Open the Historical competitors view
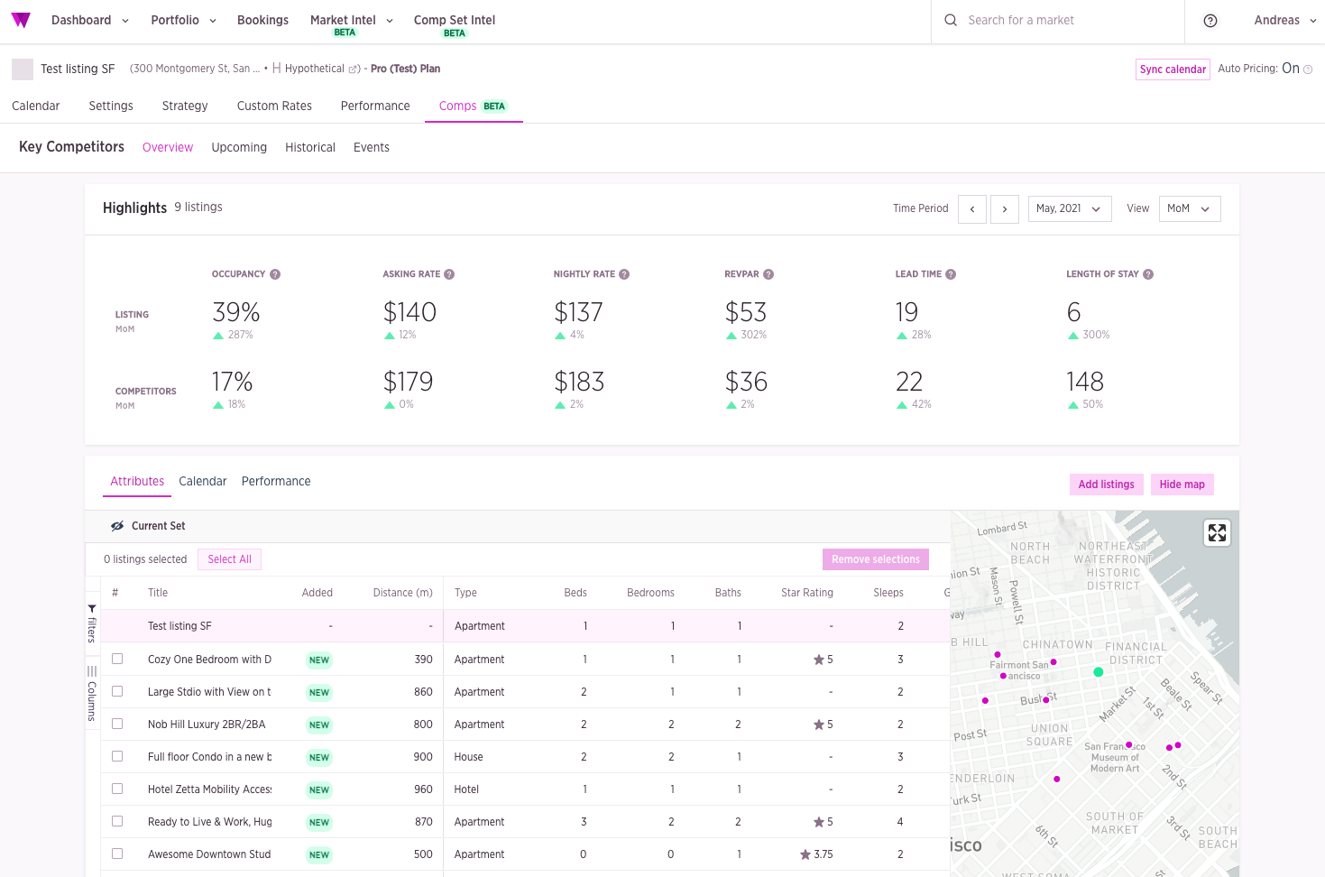 [310, 148]
